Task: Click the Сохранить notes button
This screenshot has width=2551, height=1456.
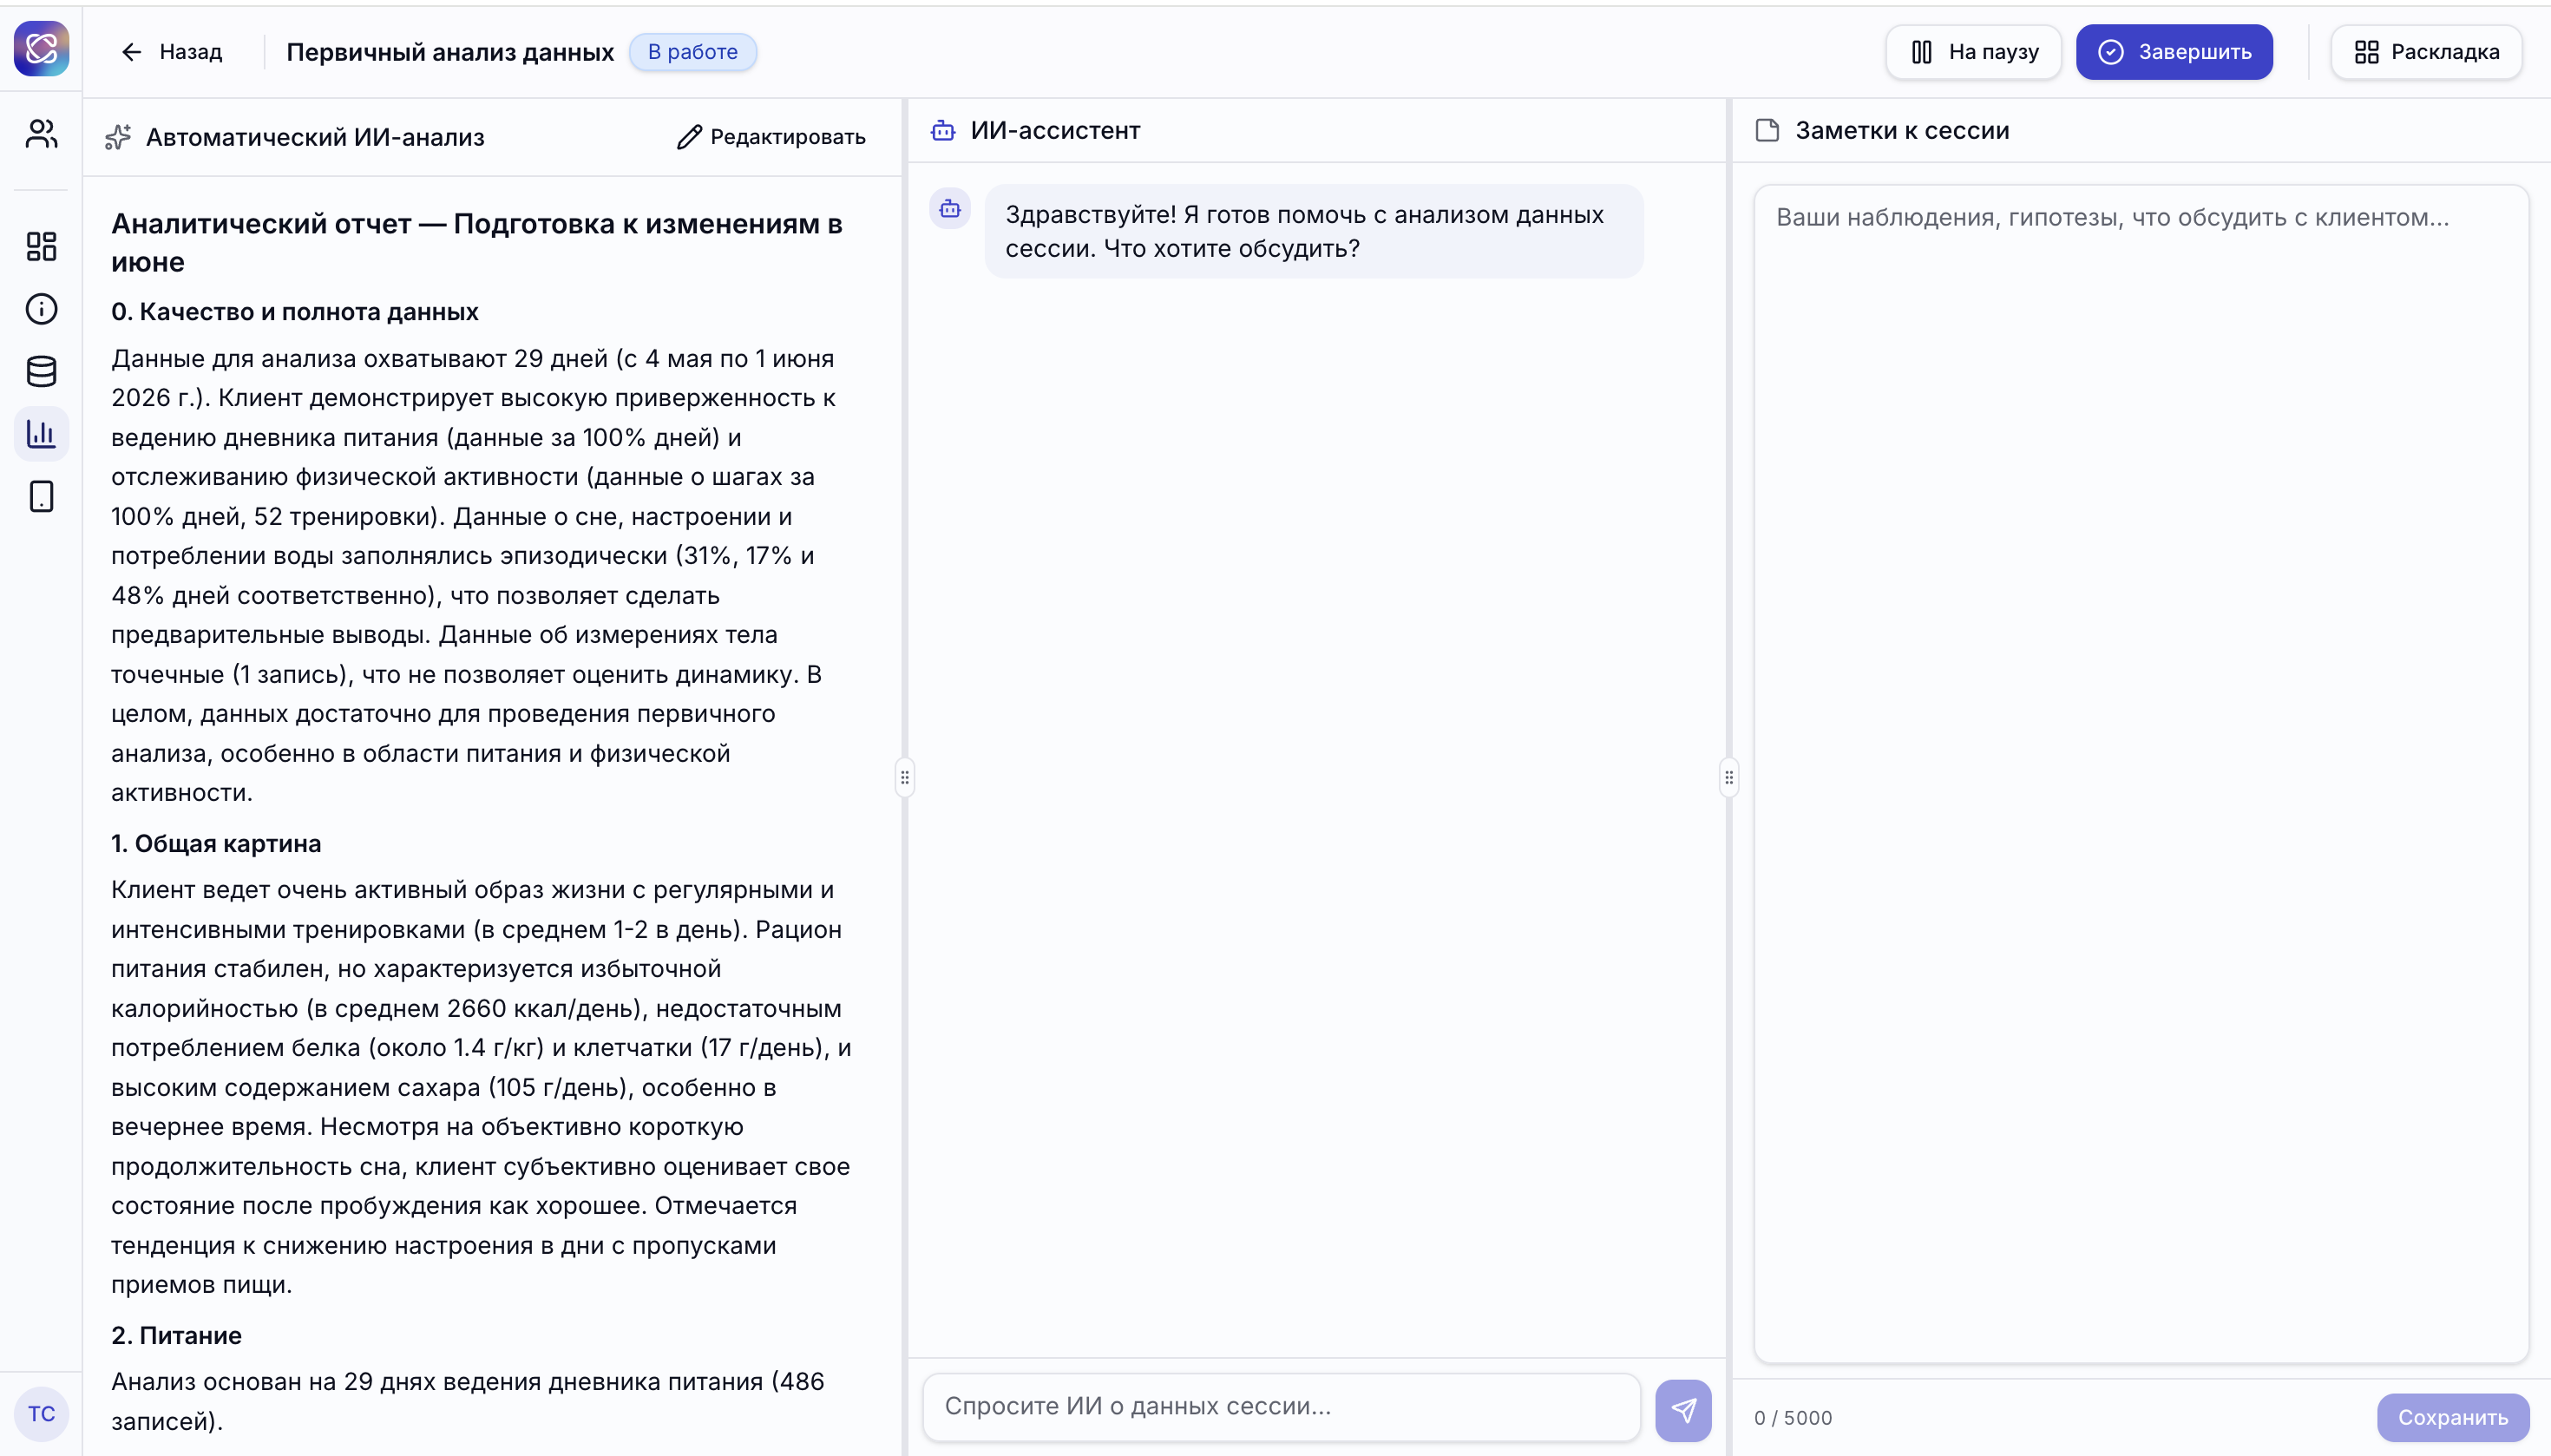Action: pyautogui.click(x=2452, y=1417)
